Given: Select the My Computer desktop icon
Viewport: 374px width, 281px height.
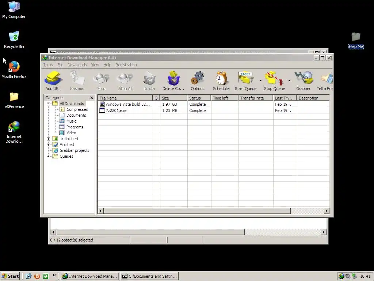Looking at the screenshot, I should pyautogui.click(x=14, y=10).
